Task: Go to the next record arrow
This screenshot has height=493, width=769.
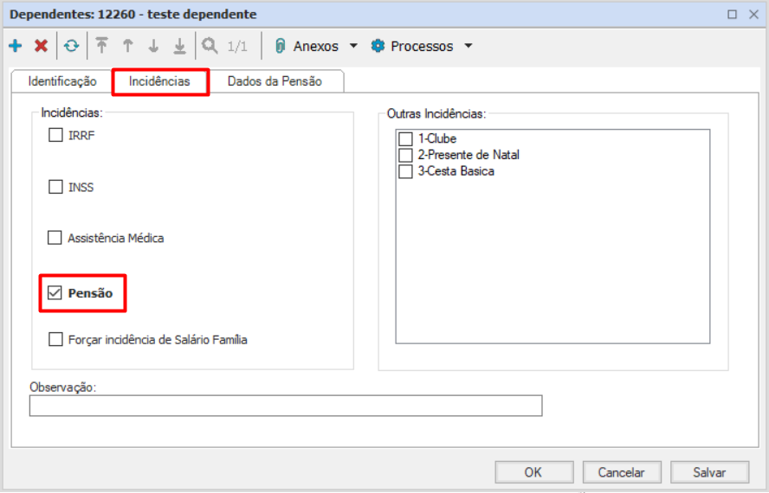Action: click(153, 46)
